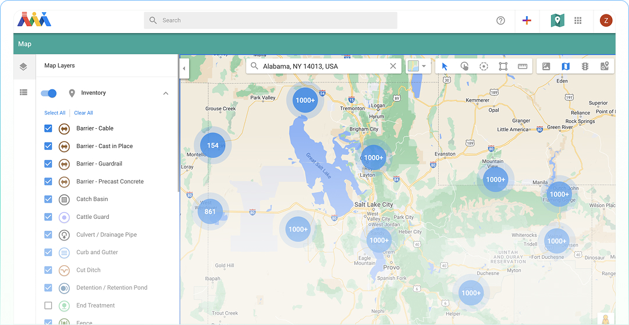Select the rectangle selection tool

503,66
